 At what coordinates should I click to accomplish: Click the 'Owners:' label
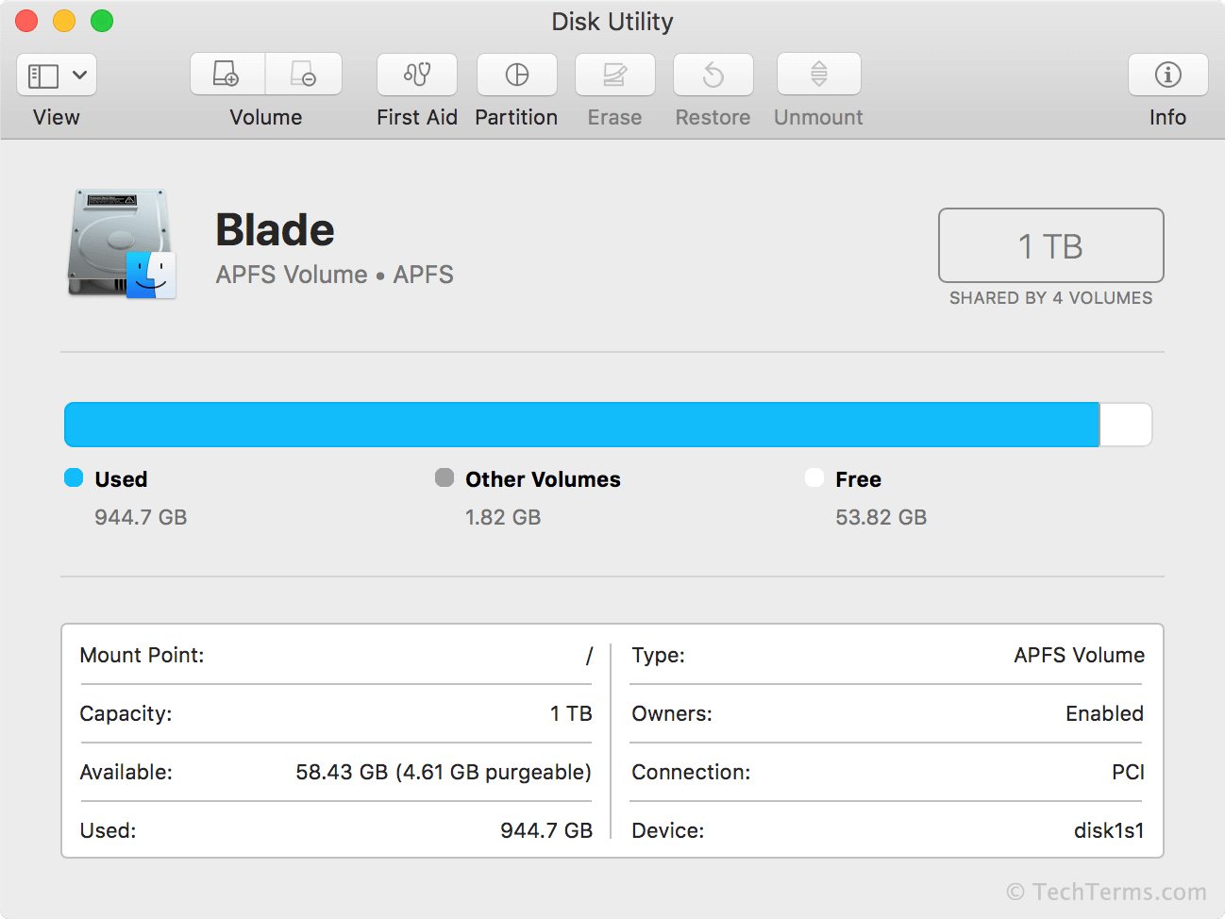point(672,713)
